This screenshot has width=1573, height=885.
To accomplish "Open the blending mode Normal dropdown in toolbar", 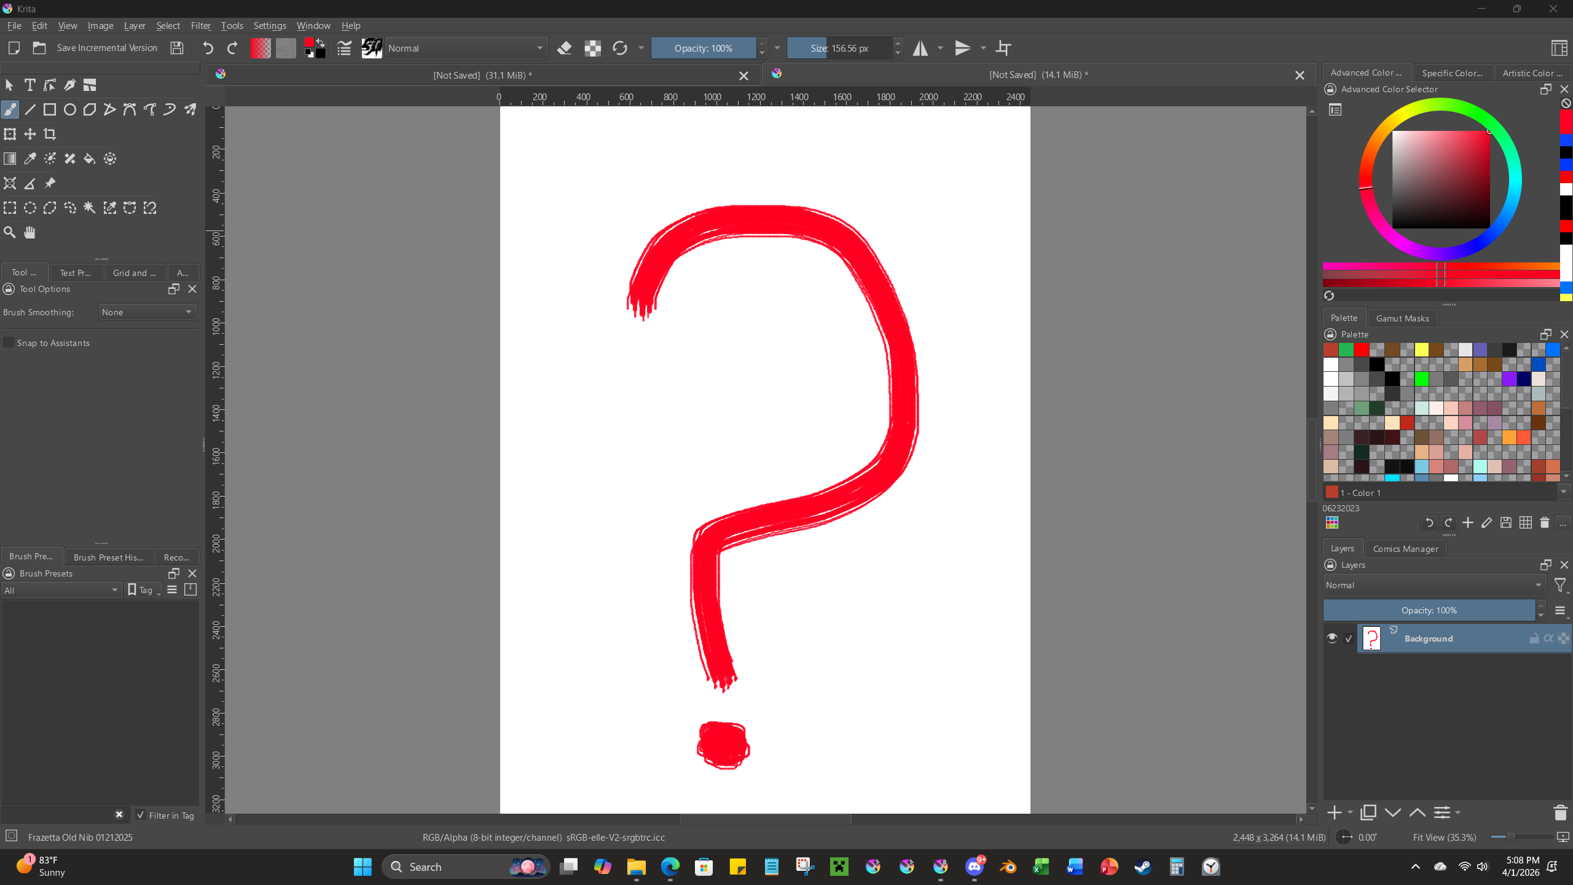I will click(x=466, y=48).
